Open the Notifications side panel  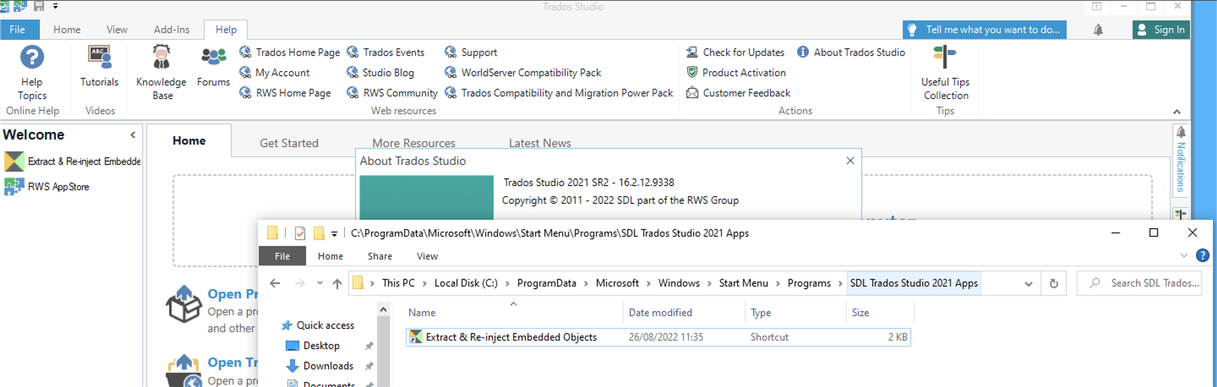coord(1180,160)
